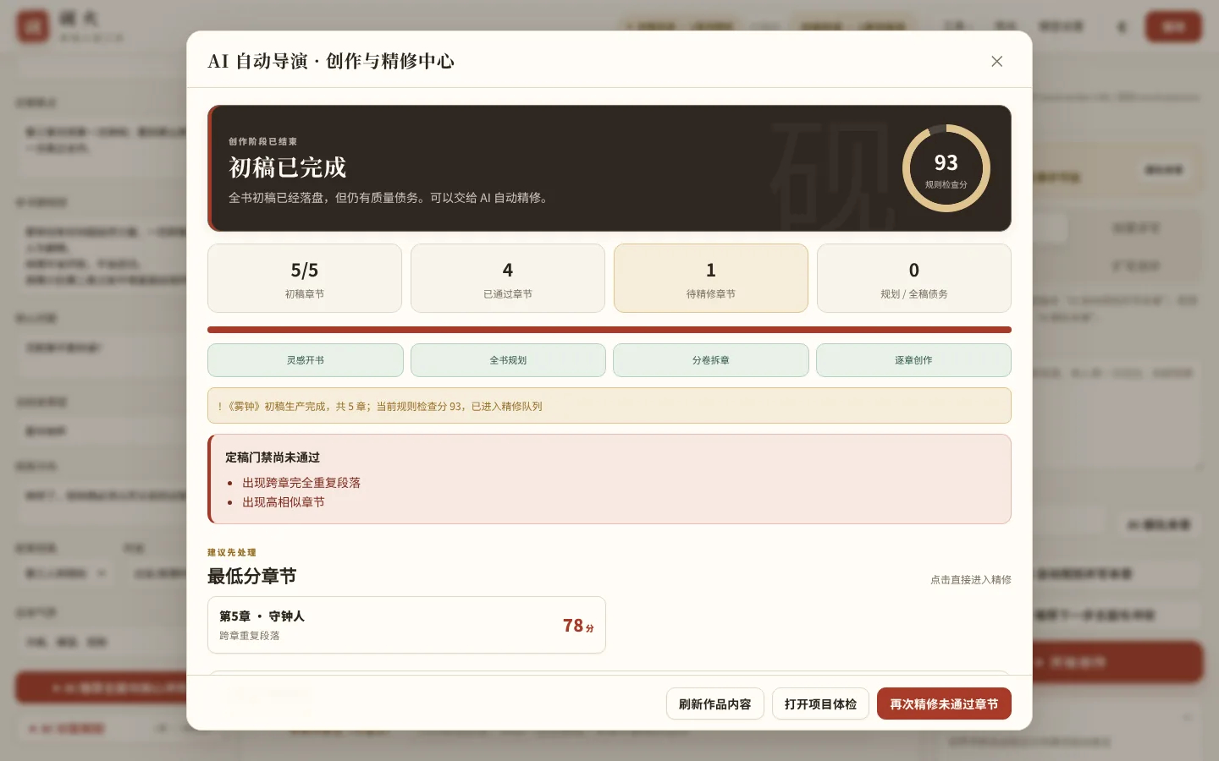This screenshot has width=1219, height=761.
Task: Select the 5/5 初稿章节 stat card
Action: 305,278
